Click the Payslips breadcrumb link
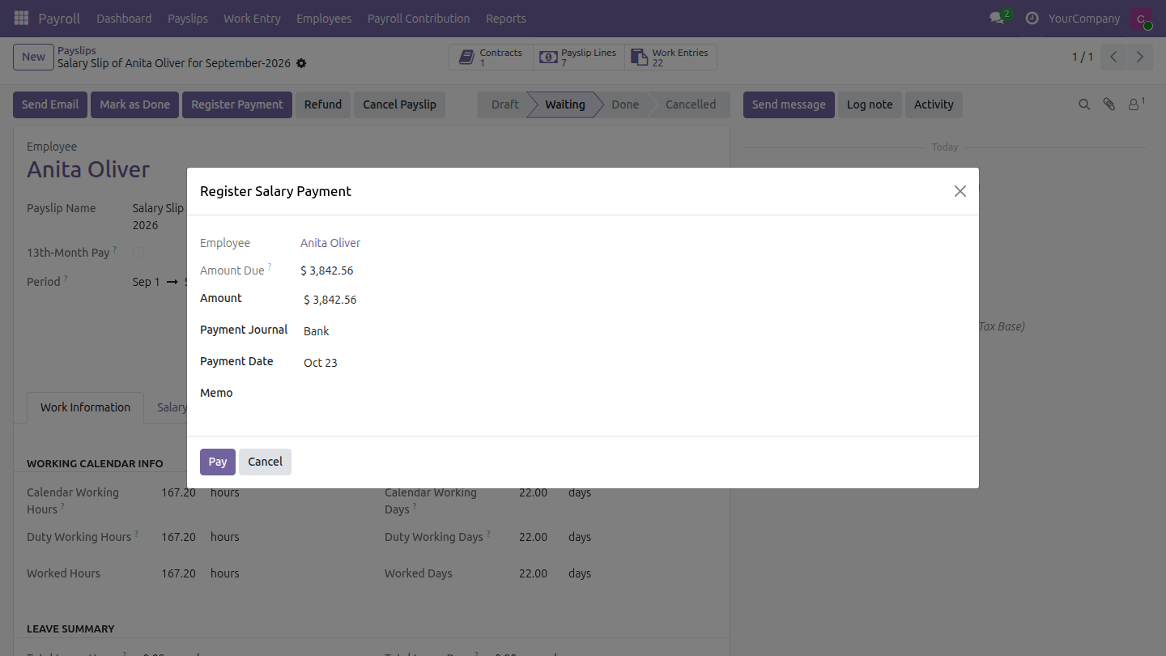This screenshot has width=1166, height=656. (x=77, y=50)
